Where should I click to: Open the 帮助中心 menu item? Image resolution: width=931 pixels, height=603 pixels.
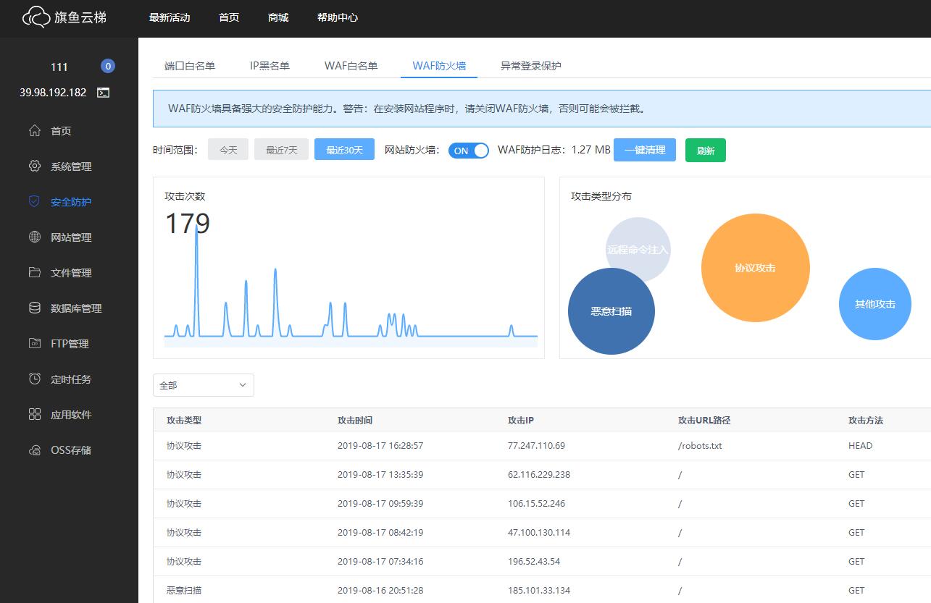335,18
